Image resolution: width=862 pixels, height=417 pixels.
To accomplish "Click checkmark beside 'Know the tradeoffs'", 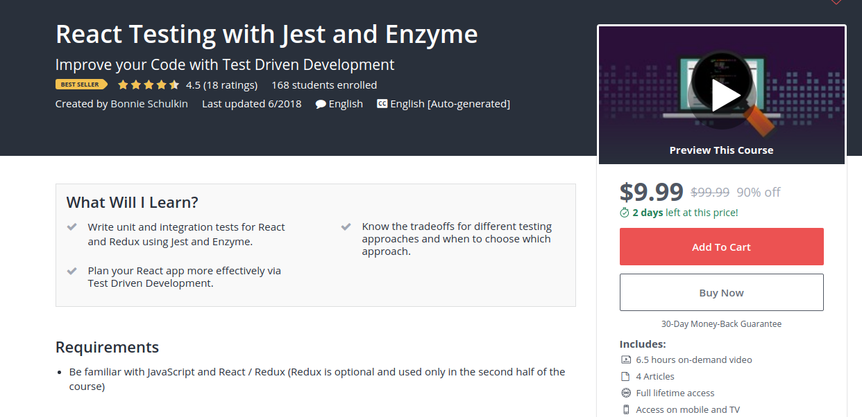I will [346, 227].
